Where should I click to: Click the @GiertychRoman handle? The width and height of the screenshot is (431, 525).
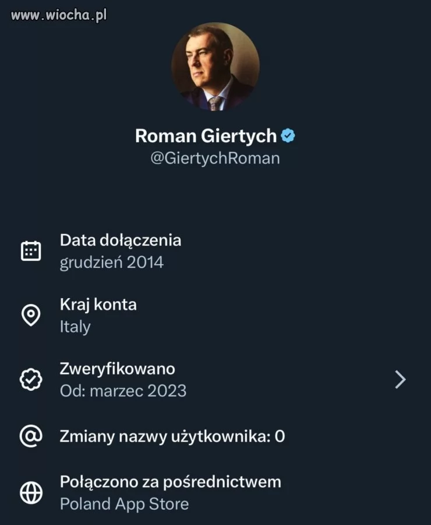[215, 158]
